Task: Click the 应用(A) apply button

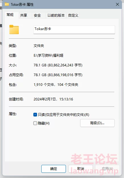Action: [x=107, y=169]
